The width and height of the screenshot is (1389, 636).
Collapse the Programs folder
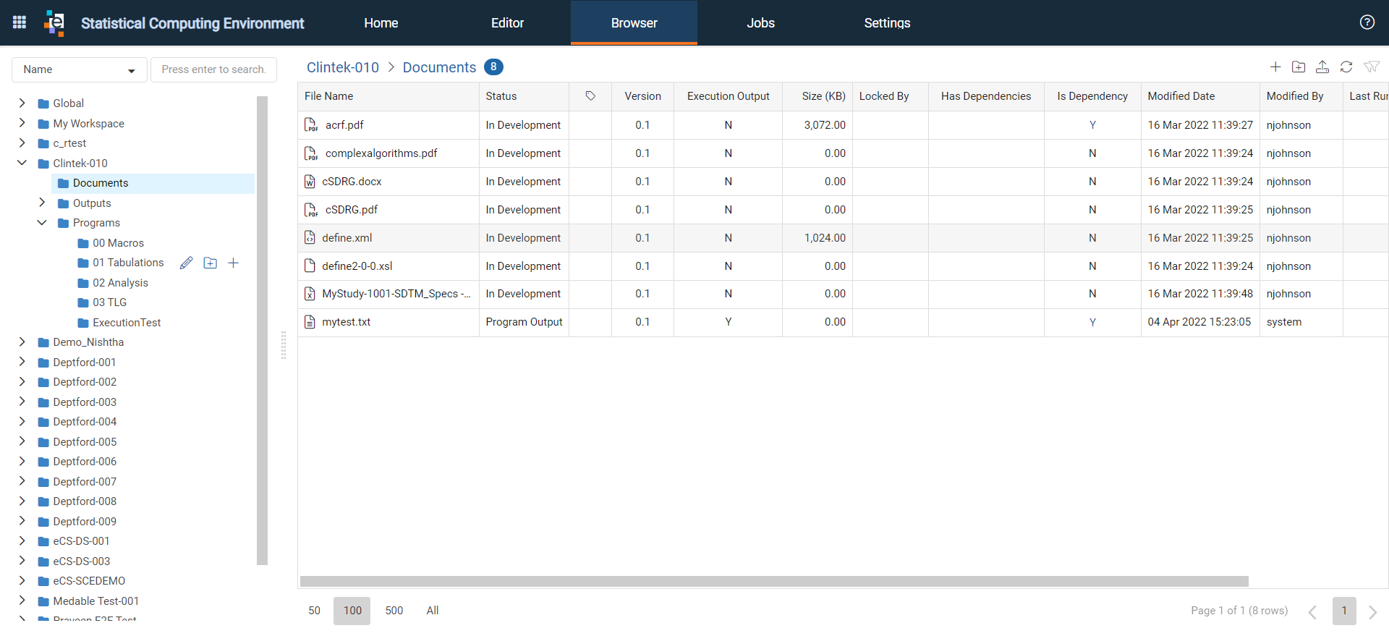click(x=42, y=222)
